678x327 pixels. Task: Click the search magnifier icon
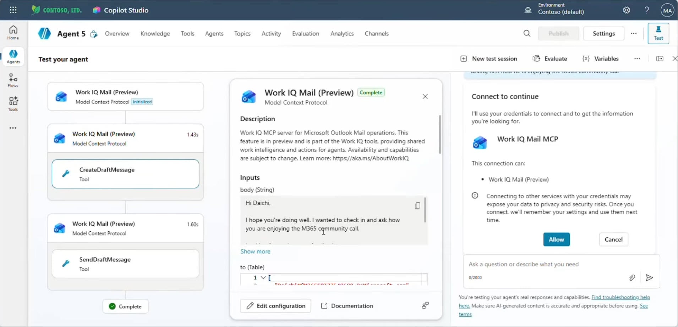coord(527,33)
